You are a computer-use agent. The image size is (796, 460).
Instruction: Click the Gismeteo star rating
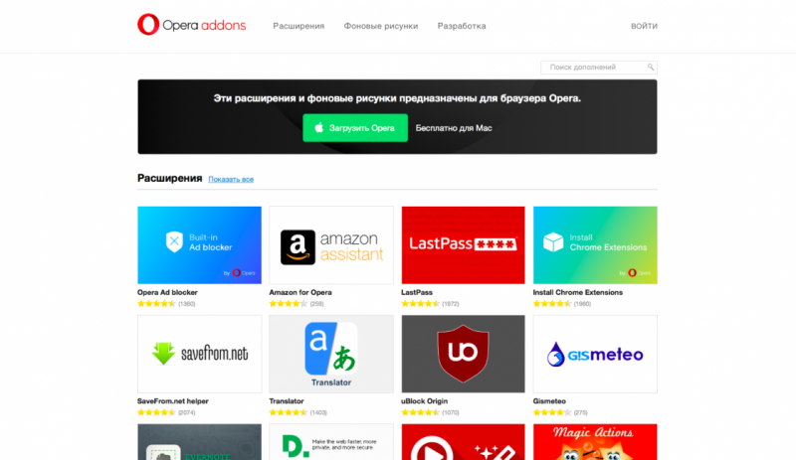point(552,412)
